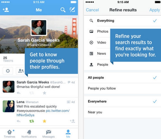Image resolution: width=161 pixels, height=139 pixels.
Task: Retweet Lena's tweet with green arrows
Action: coord(32,121)
